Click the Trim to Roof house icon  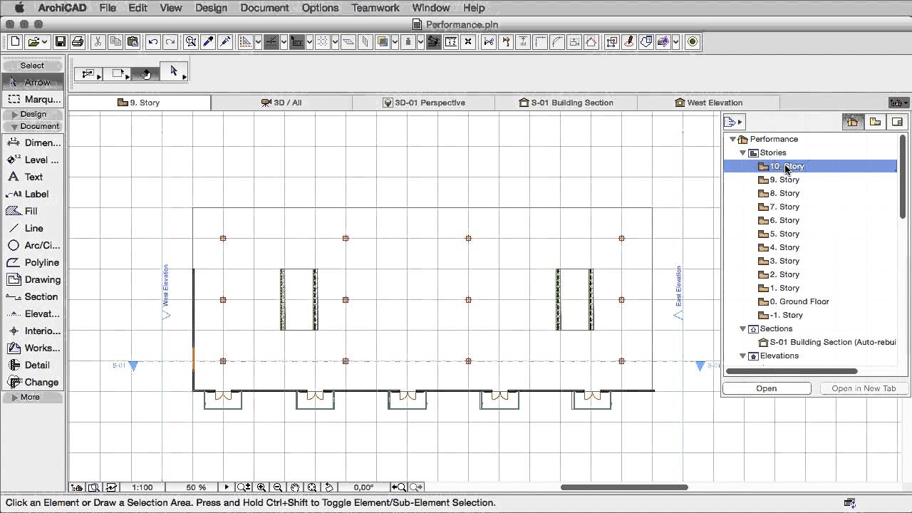pos(591,42)
